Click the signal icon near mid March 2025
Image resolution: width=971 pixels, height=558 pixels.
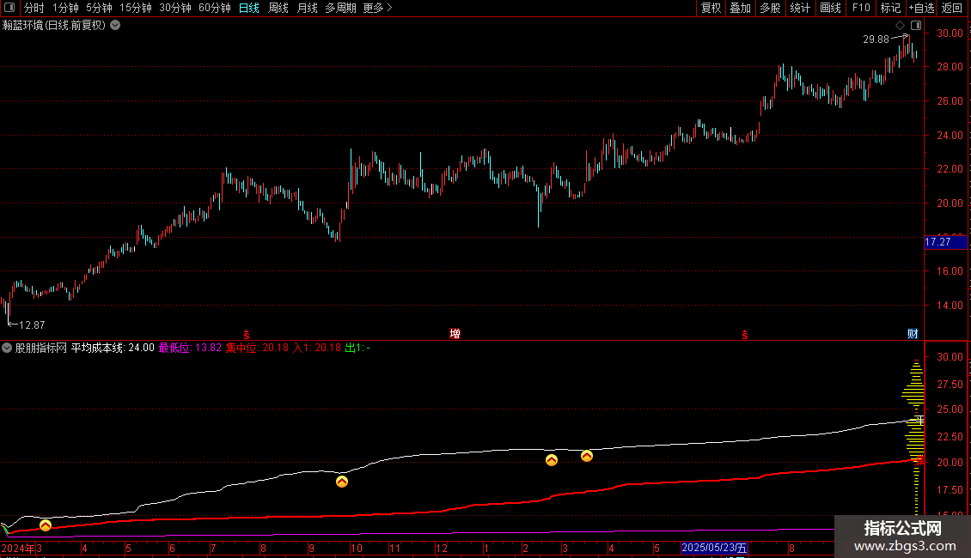[586, 456]
